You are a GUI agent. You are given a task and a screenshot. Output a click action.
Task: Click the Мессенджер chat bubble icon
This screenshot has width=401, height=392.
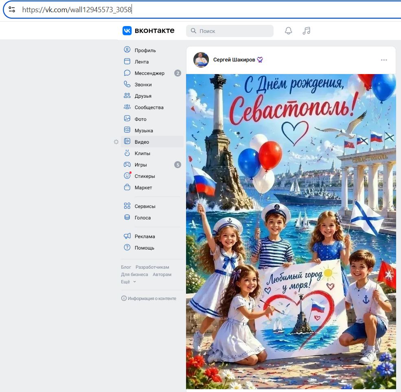click(127, 72)
